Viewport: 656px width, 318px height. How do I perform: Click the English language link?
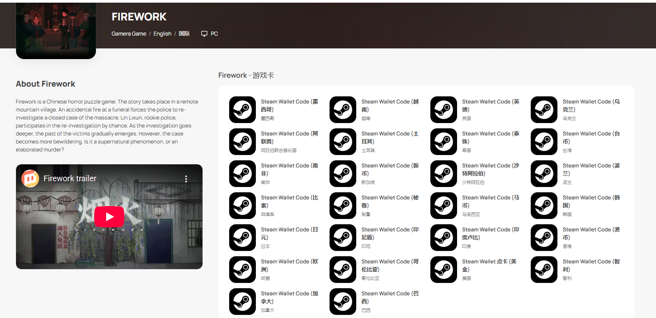click(x=162, y=34)
